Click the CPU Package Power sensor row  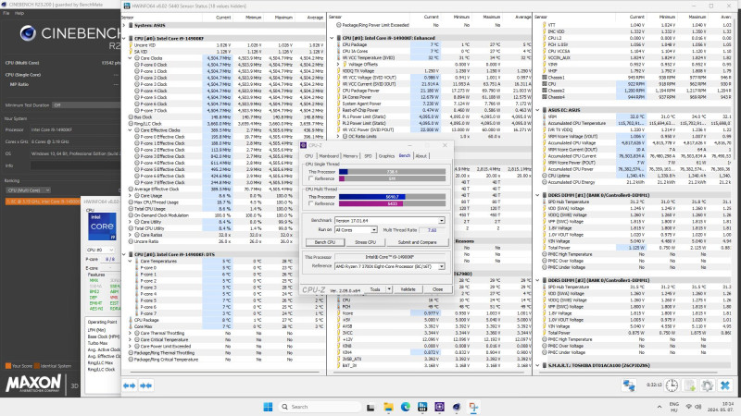tap(430, 91)
